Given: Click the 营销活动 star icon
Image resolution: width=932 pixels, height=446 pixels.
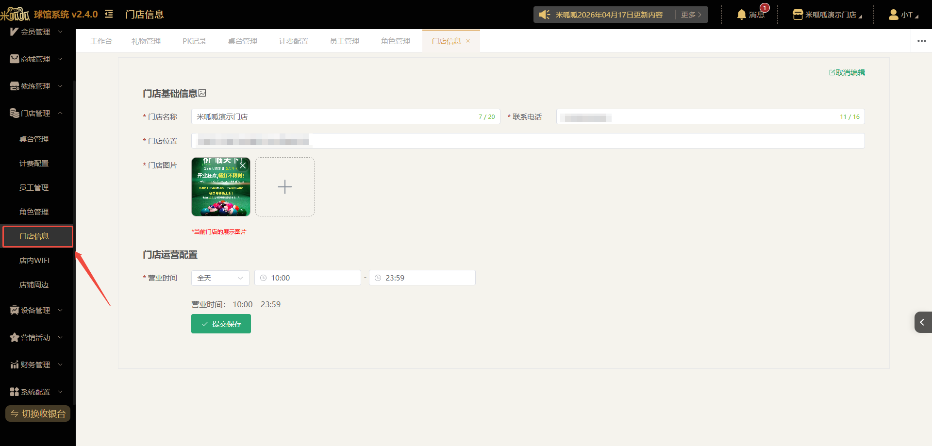Looking at the screenshot, I should (x=15, y=337).
